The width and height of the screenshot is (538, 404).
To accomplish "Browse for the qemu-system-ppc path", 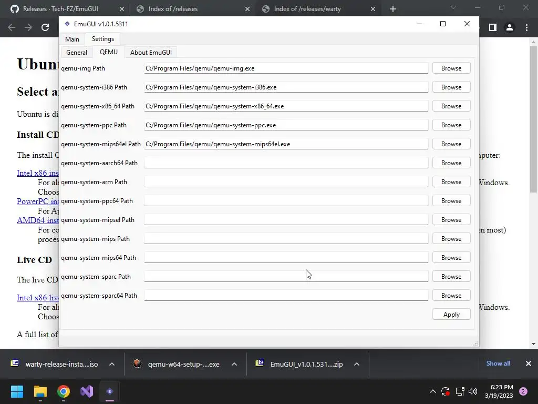I will [x=451, y=125].
